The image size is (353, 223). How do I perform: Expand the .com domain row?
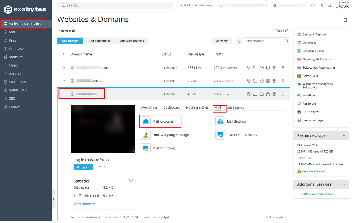[x=64, y=68]
